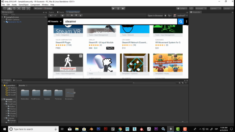Open the SteamVR Plugin asset title
The width and height of the screenshot is (235, 132).
click(x=63, y=43)
